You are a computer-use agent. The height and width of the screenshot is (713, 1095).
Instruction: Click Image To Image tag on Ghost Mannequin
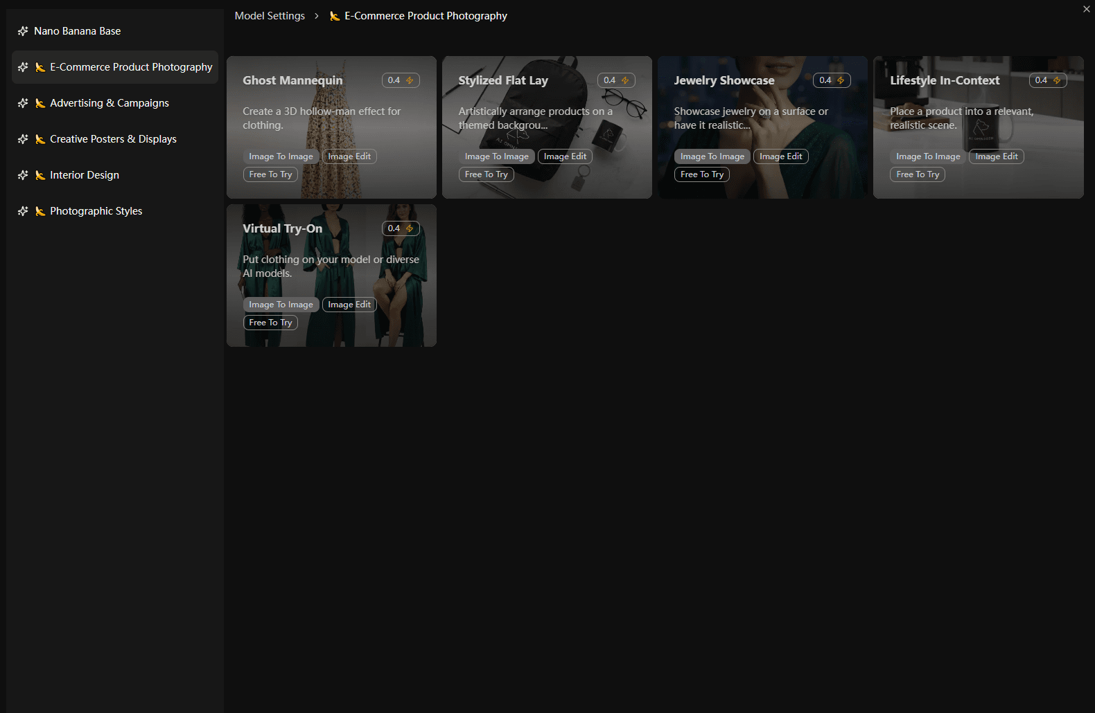tap(281, 156)
